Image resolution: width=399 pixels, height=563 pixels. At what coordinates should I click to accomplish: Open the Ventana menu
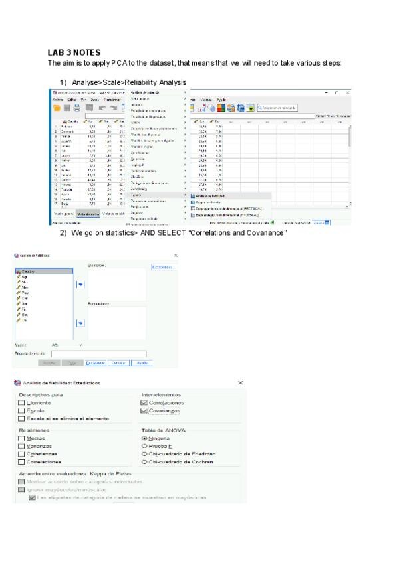(x=206, y=100)
